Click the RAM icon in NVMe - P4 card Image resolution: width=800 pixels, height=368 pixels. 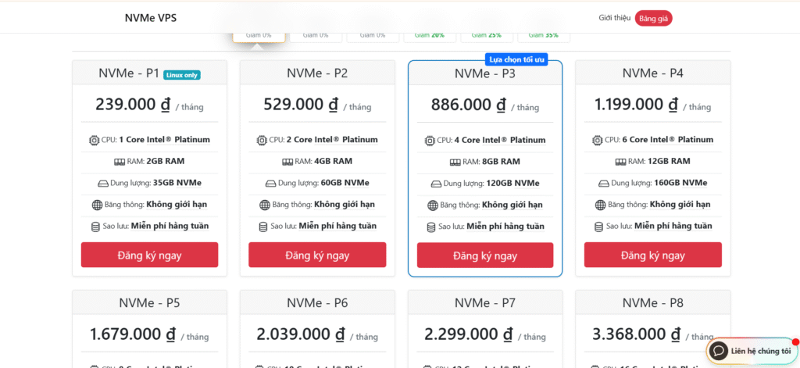tap(623, 162)
